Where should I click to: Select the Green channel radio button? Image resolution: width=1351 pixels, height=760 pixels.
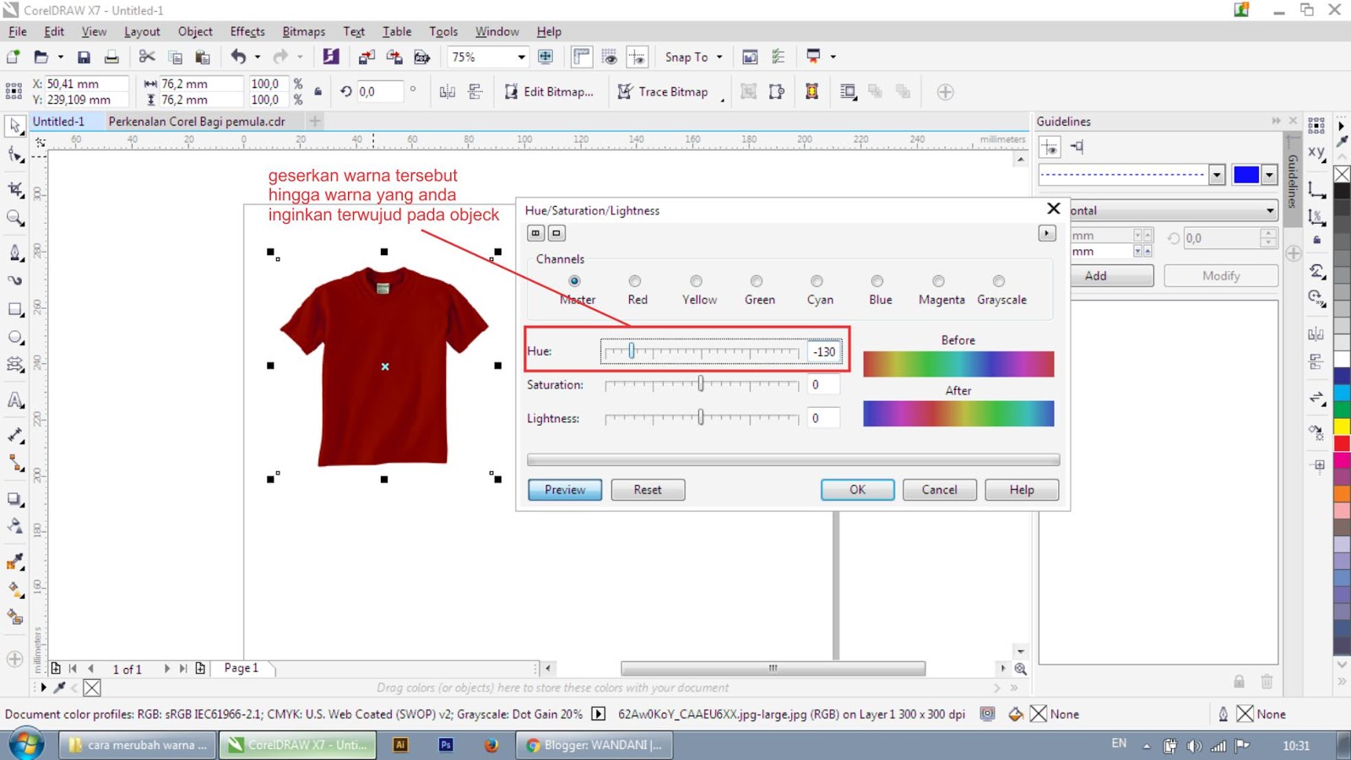tap(757, 281)
